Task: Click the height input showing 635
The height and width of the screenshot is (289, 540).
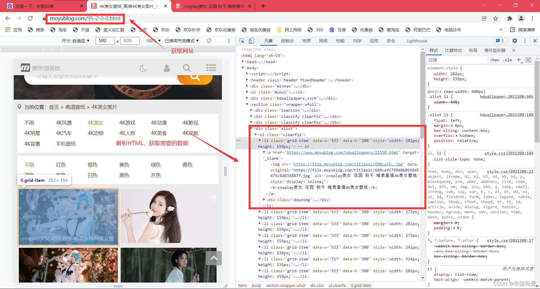Action: (130, 41)
